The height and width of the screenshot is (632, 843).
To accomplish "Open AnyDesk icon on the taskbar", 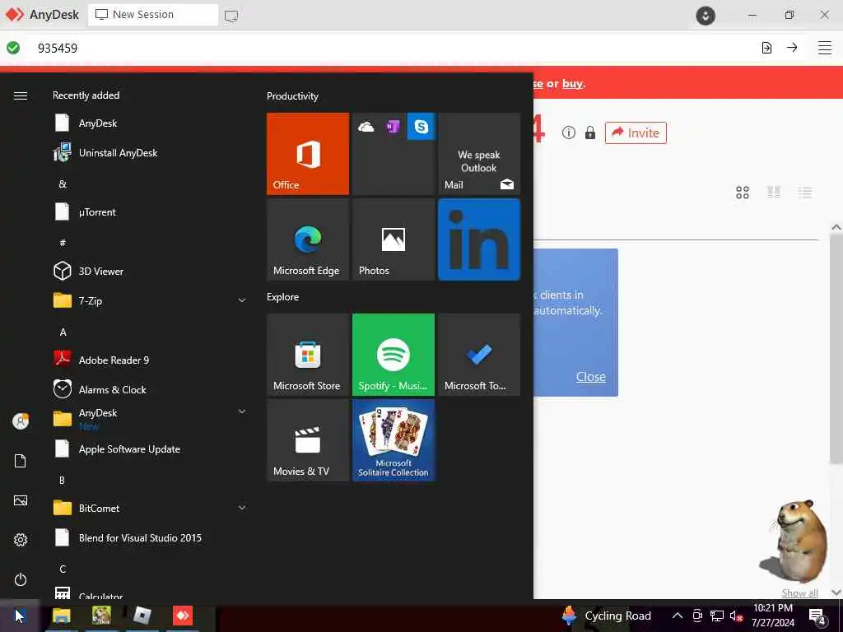I will click(182, 616).
